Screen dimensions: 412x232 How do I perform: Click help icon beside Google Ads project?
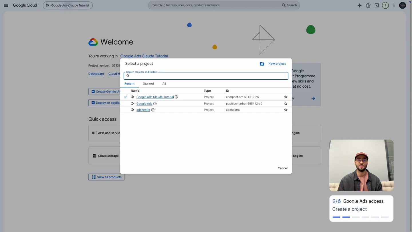tap(155, 103)
